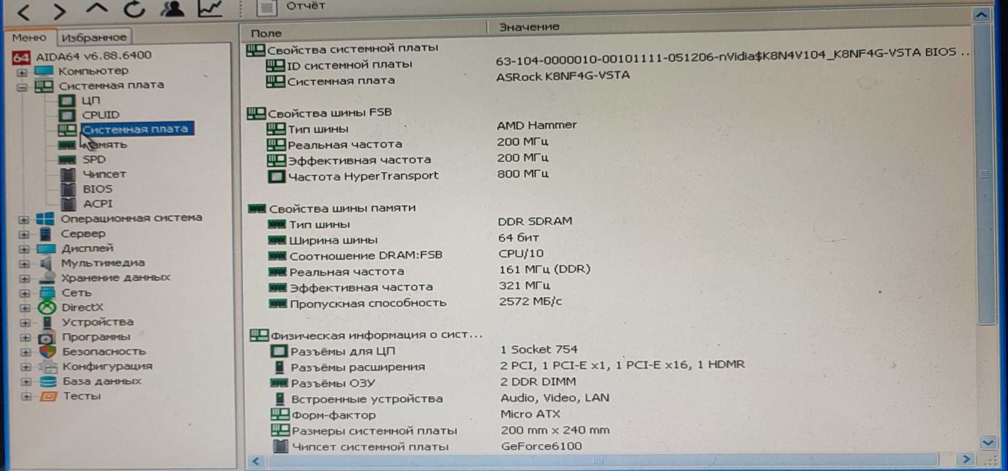Click the Сеть network icon

47,292
